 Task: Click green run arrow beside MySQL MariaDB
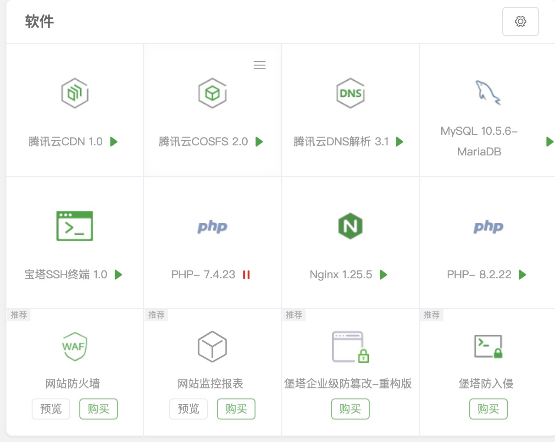550,142
